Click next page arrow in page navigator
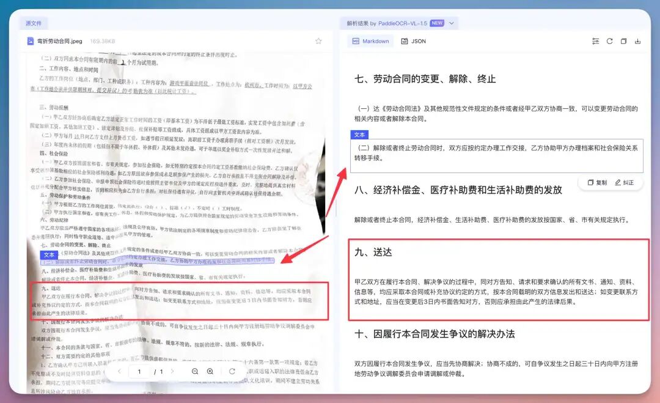Viewport: 660px width, 403px height. [x=173, y=371]
